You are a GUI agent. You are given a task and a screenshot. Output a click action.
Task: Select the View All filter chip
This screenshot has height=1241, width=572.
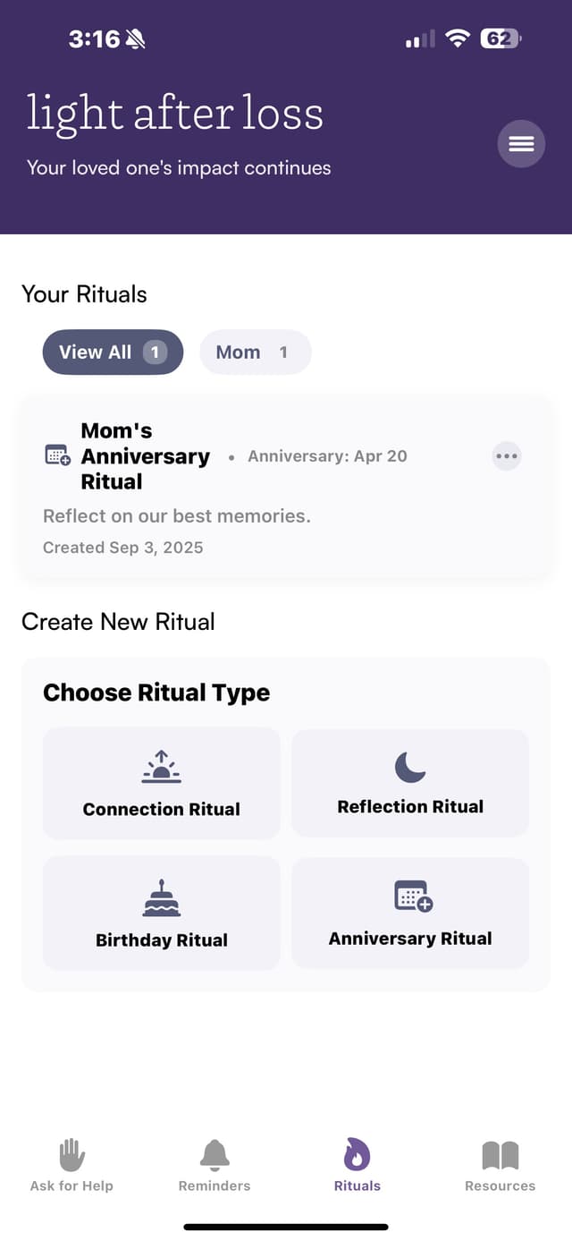coord(113,353)
